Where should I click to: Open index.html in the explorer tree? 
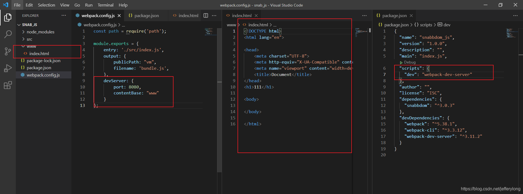[44, 54]
